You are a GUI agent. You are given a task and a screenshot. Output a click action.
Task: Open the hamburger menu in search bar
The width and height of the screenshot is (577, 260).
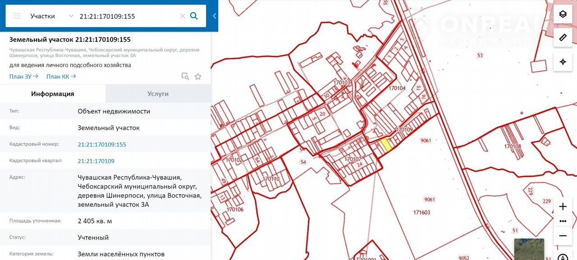[17, 16]
